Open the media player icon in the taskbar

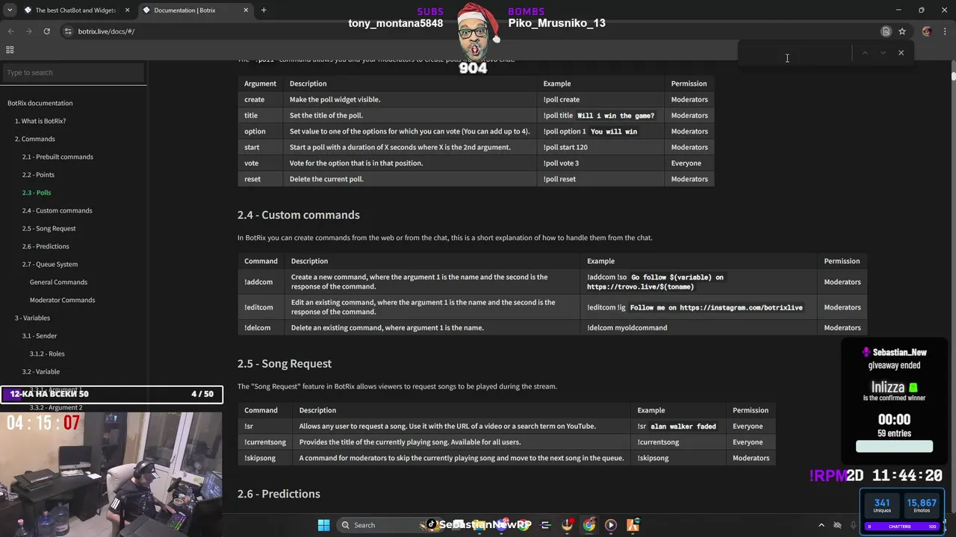(x=610, y=525)
